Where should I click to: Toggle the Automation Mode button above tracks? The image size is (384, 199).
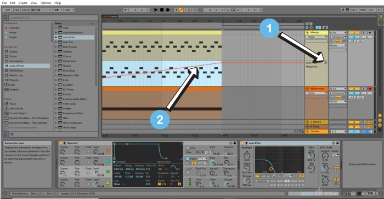(x=318, y=27)
